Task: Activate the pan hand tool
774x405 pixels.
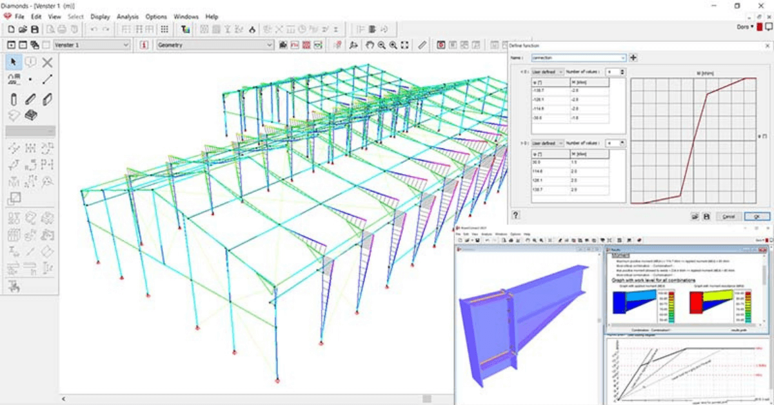Action: pyautogui.click(x=370, y=45)
